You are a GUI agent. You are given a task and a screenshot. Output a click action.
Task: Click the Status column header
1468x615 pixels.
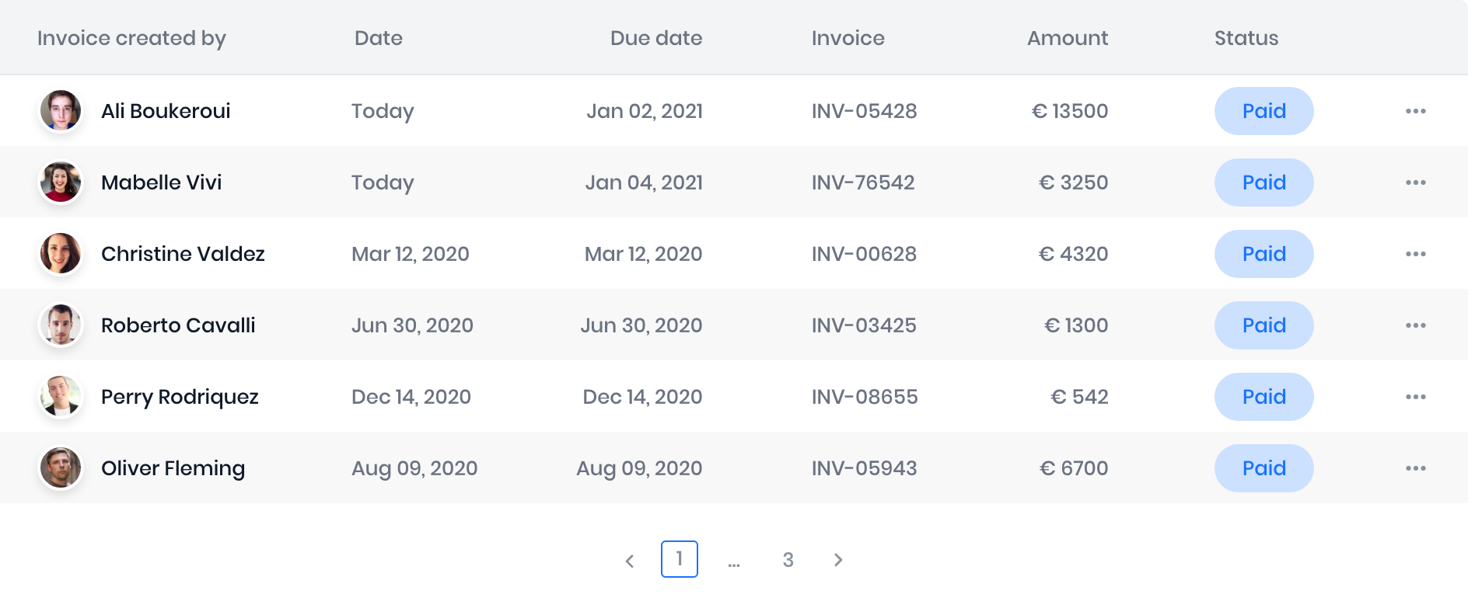tap(1246, 38)
